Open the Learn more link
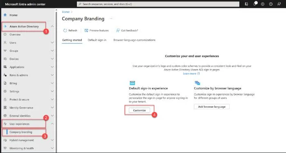The height and width of the screenshot is (153, 286). click(x=191, y=74)
